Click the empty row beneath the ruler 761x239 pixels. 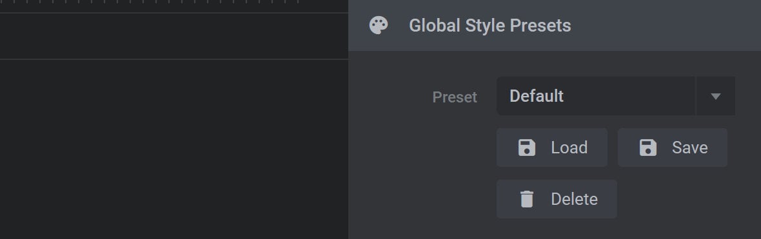[174, 36]
